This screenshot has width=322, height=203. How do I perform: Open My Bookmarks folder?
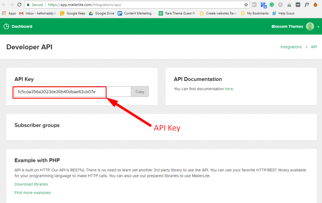(255, 13)
